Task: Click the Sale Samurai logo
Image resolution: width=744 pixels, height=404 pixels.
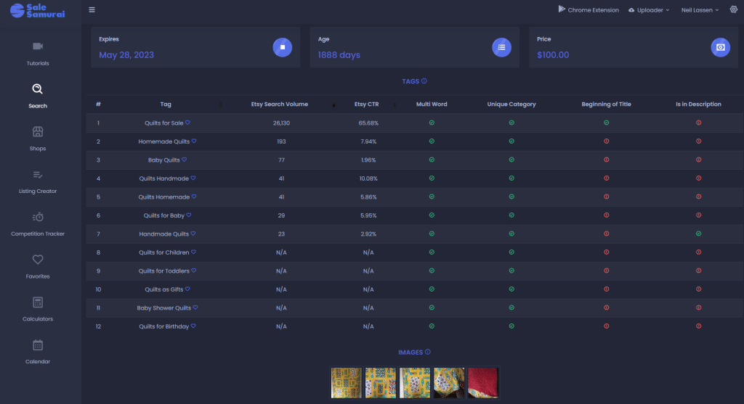Action: [x=38, y=10]
